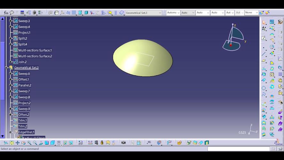
Task: Select Multi-sections Surface.1 in tree
Action: click(x=35, y=50)
